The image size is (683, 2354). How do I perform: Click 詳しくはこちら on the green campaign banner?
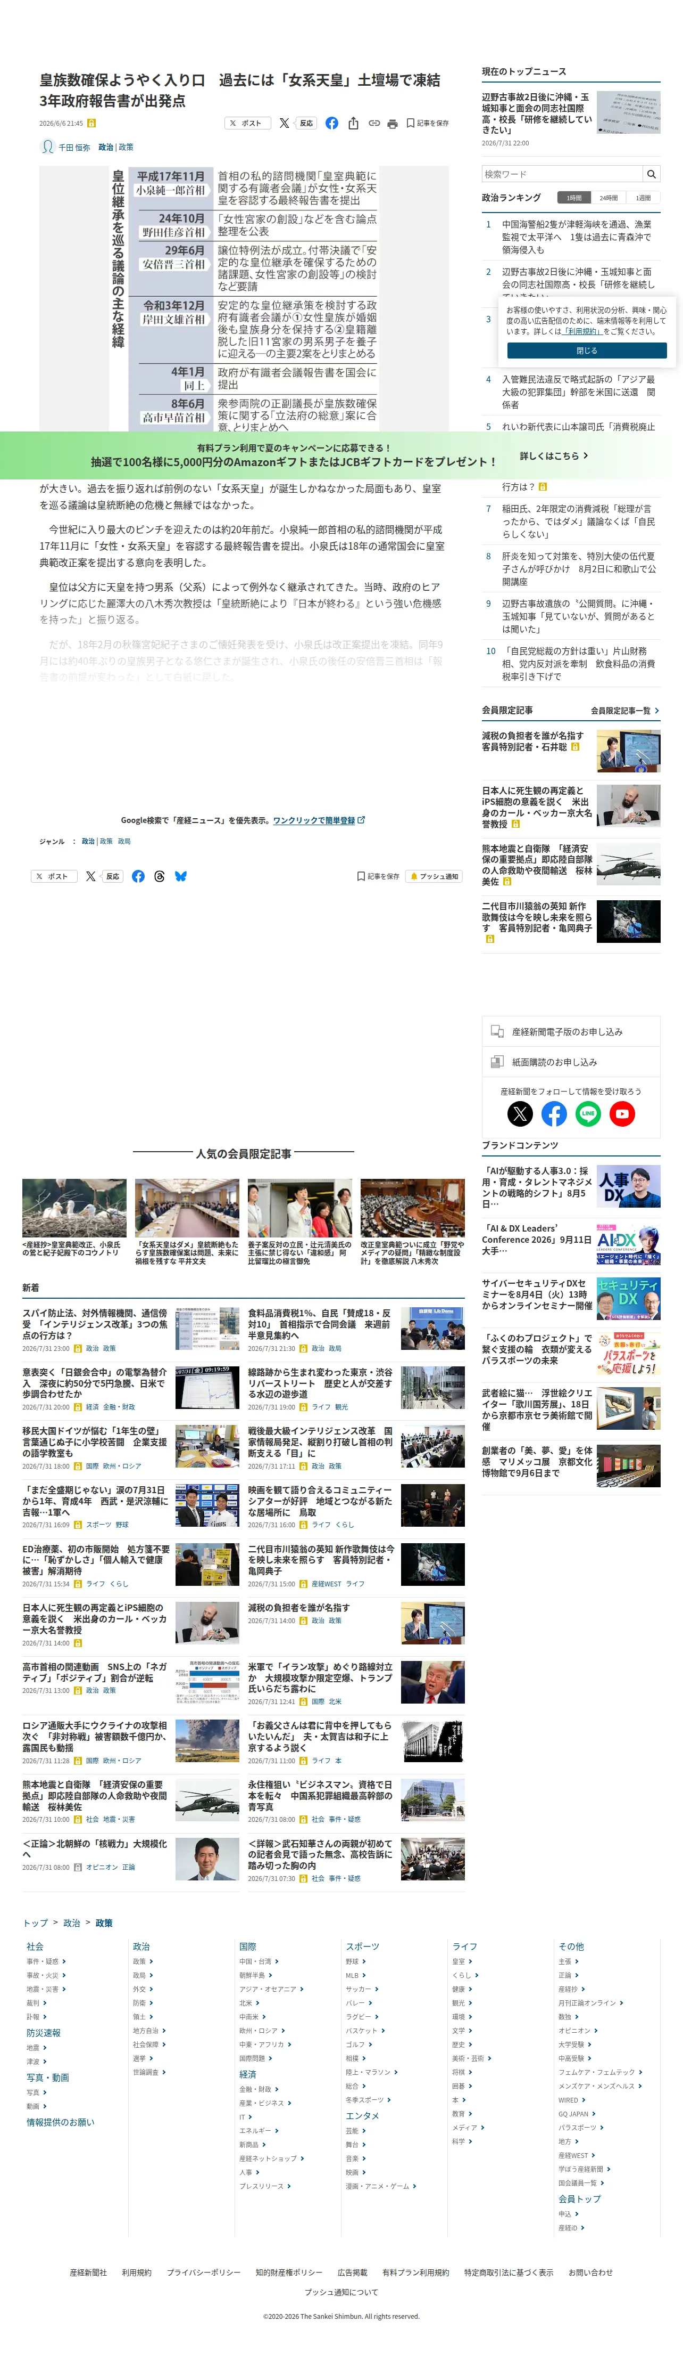pos(554,456)
